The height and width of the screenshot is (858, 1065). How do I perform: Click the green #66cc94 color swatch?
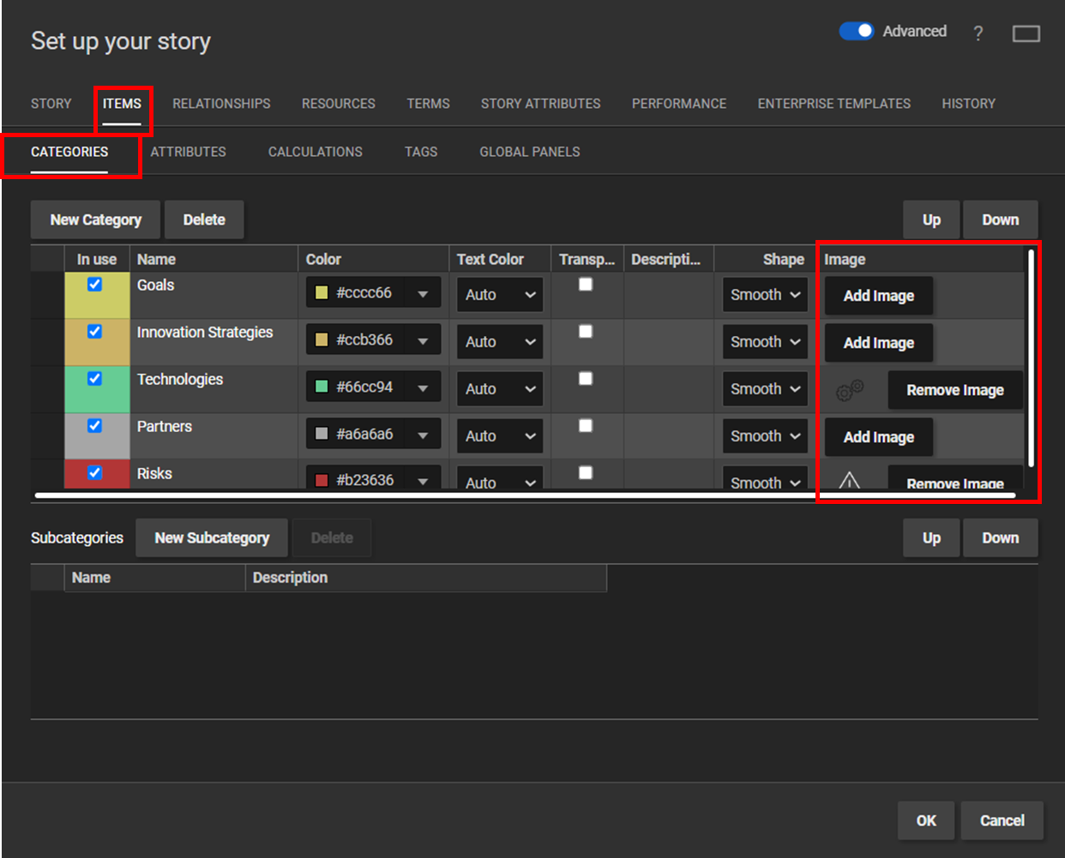click(322, 387)
